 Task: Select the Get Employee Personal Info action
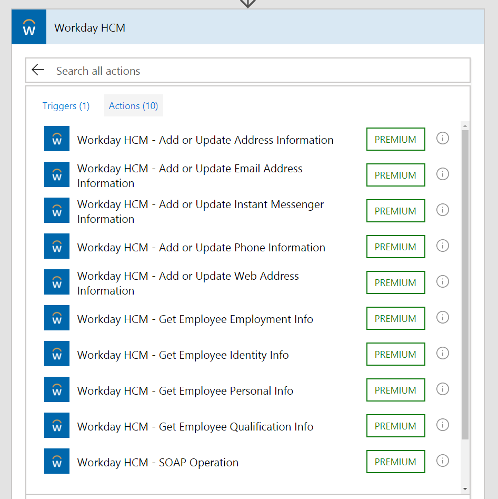[x=185, y=391]
